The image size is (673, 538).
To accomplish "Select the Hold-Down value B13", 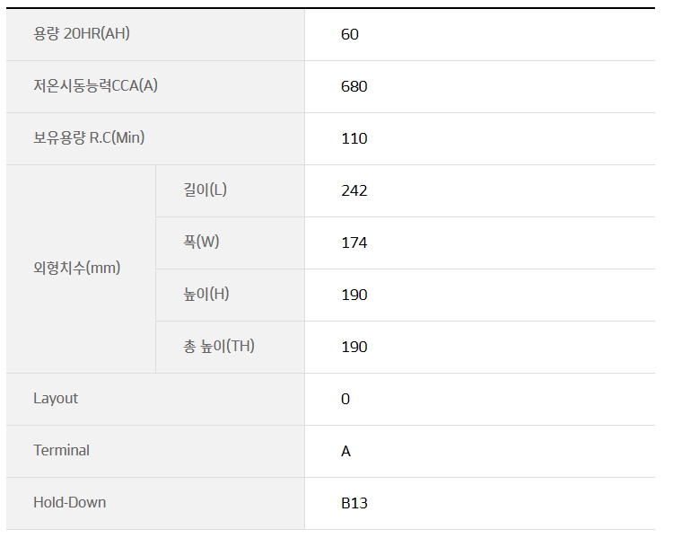I will coord(354,503).
